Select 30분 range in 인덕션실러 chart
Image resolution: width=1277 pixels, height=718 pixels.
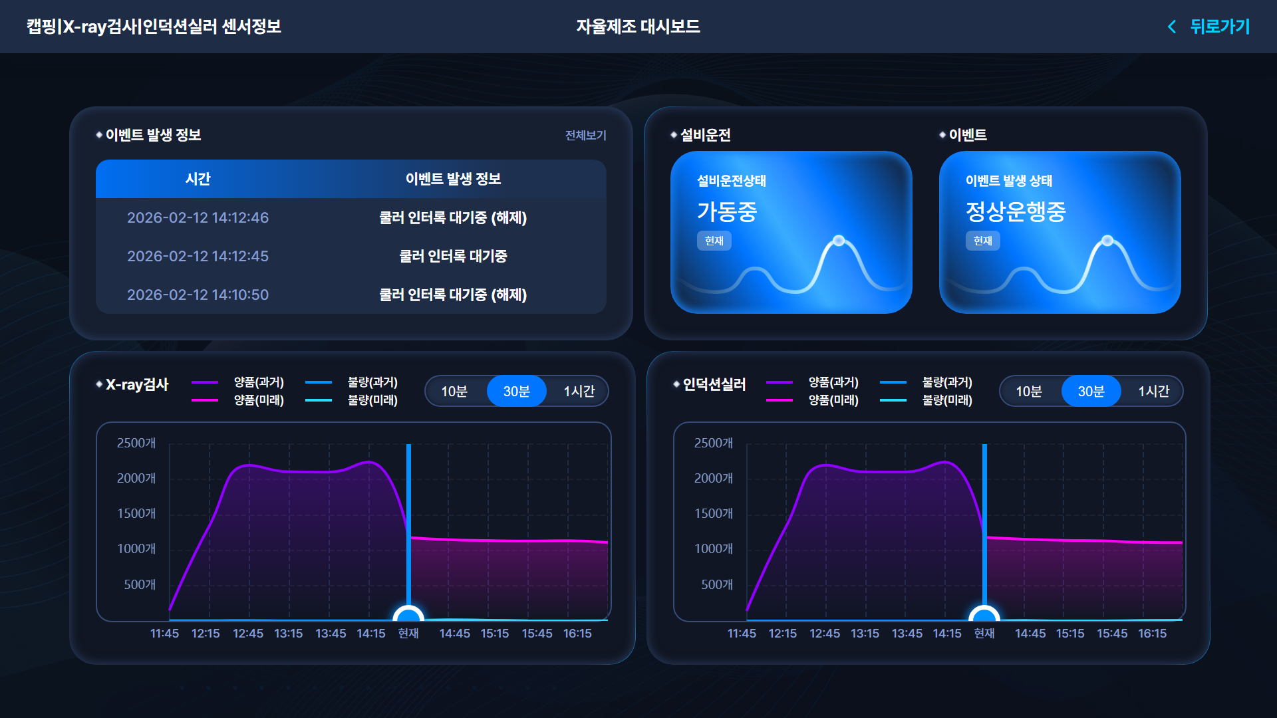coord(1091,392)
